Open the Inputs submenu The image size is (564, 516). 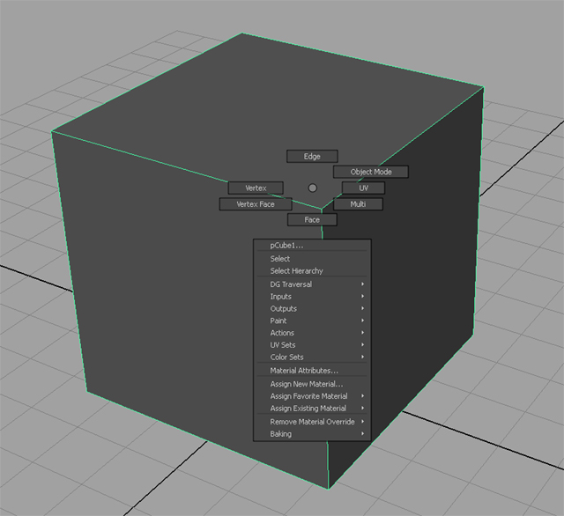[x=312, y=297]
